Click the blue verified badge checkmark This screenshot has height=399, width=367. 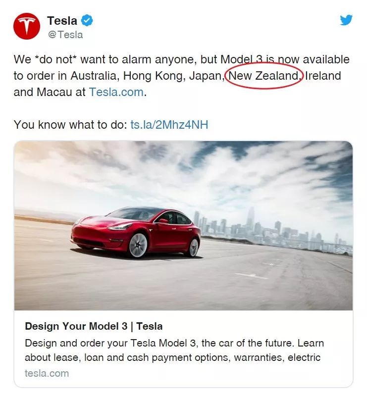pos(87,21)
